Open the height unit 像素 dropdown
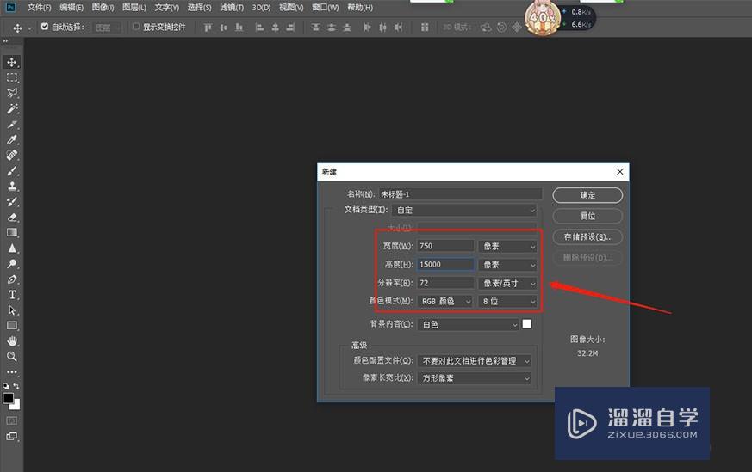752x472 pixels. click(508, 265)
